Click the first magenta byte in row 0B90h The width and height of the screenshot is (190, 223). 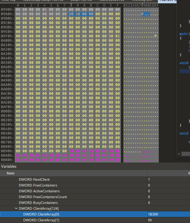tap(71, 151)
